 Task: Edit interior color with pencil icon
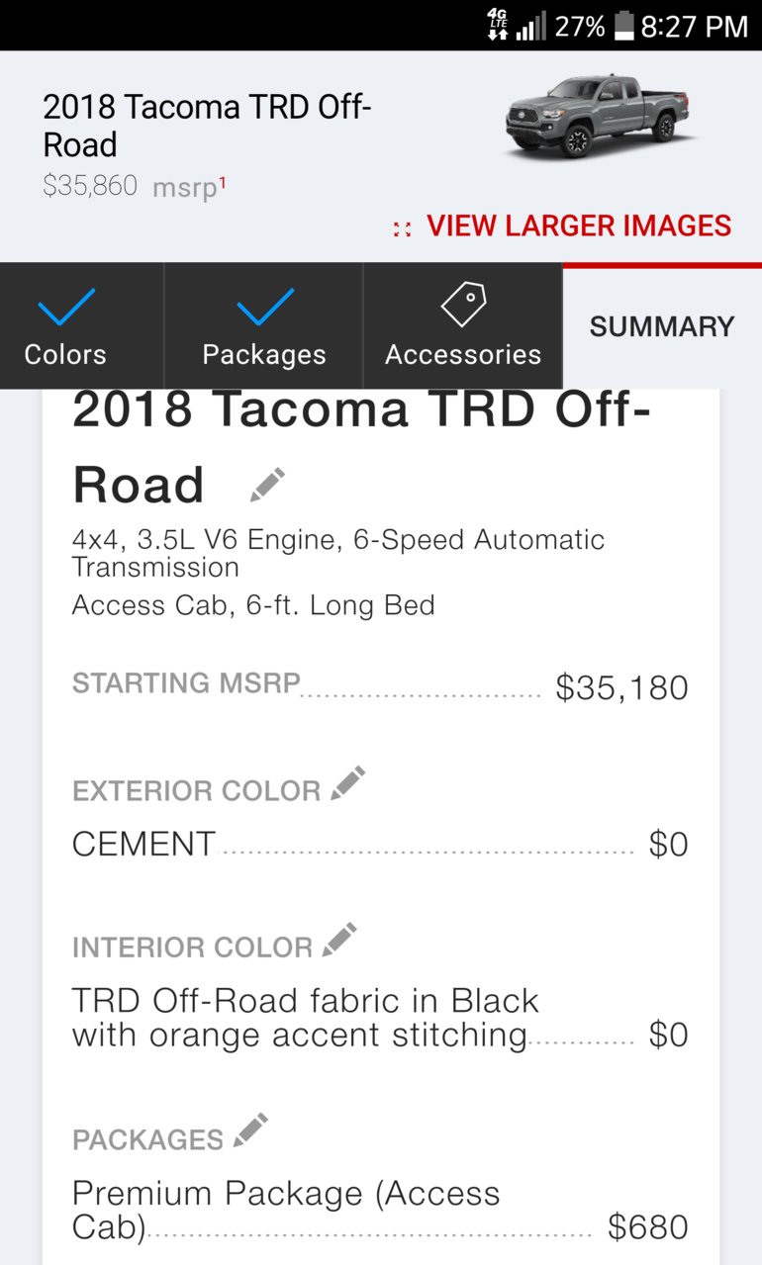(339, 940)
